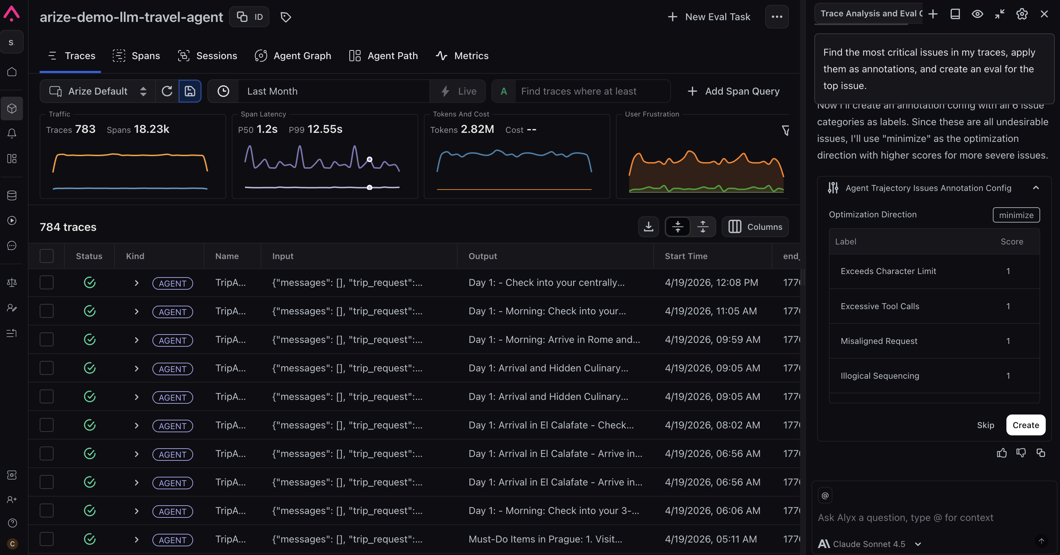Open the Agent Path tab
The image size is (1060, 555).
[383, 56]
